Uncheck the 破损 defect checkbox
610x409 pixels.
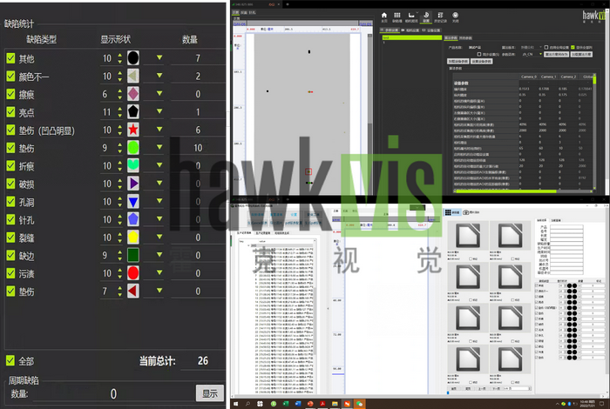tap(10, 184)
